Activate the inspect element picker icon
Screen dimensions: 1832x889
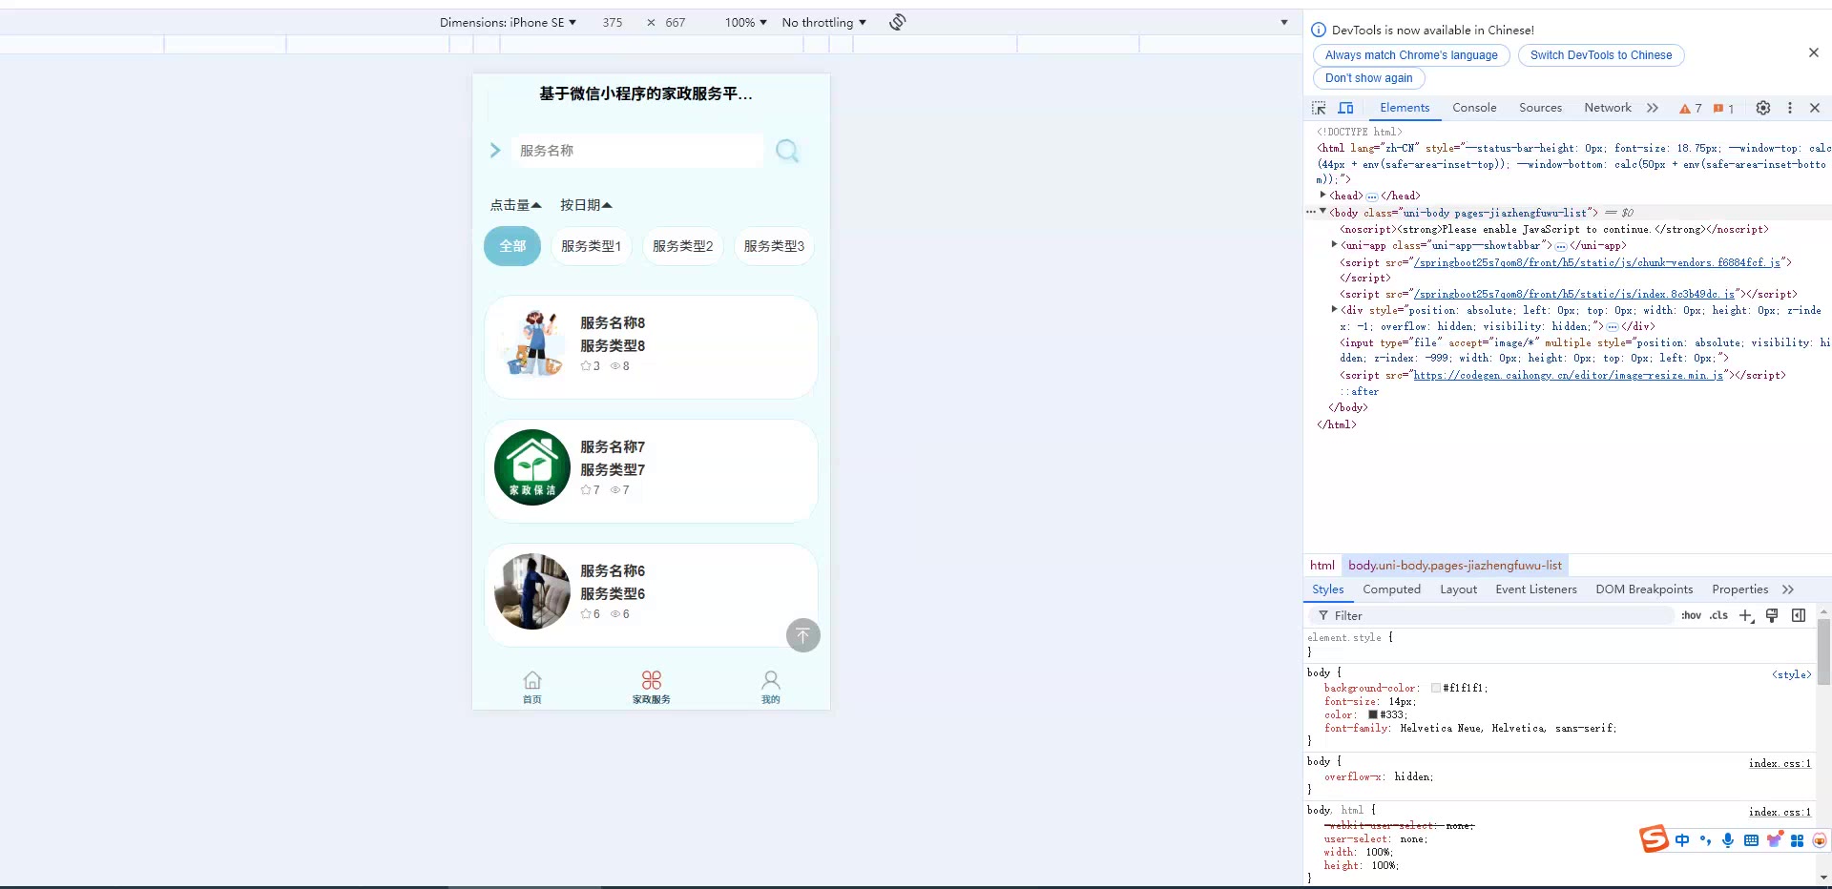(1319, 108)
